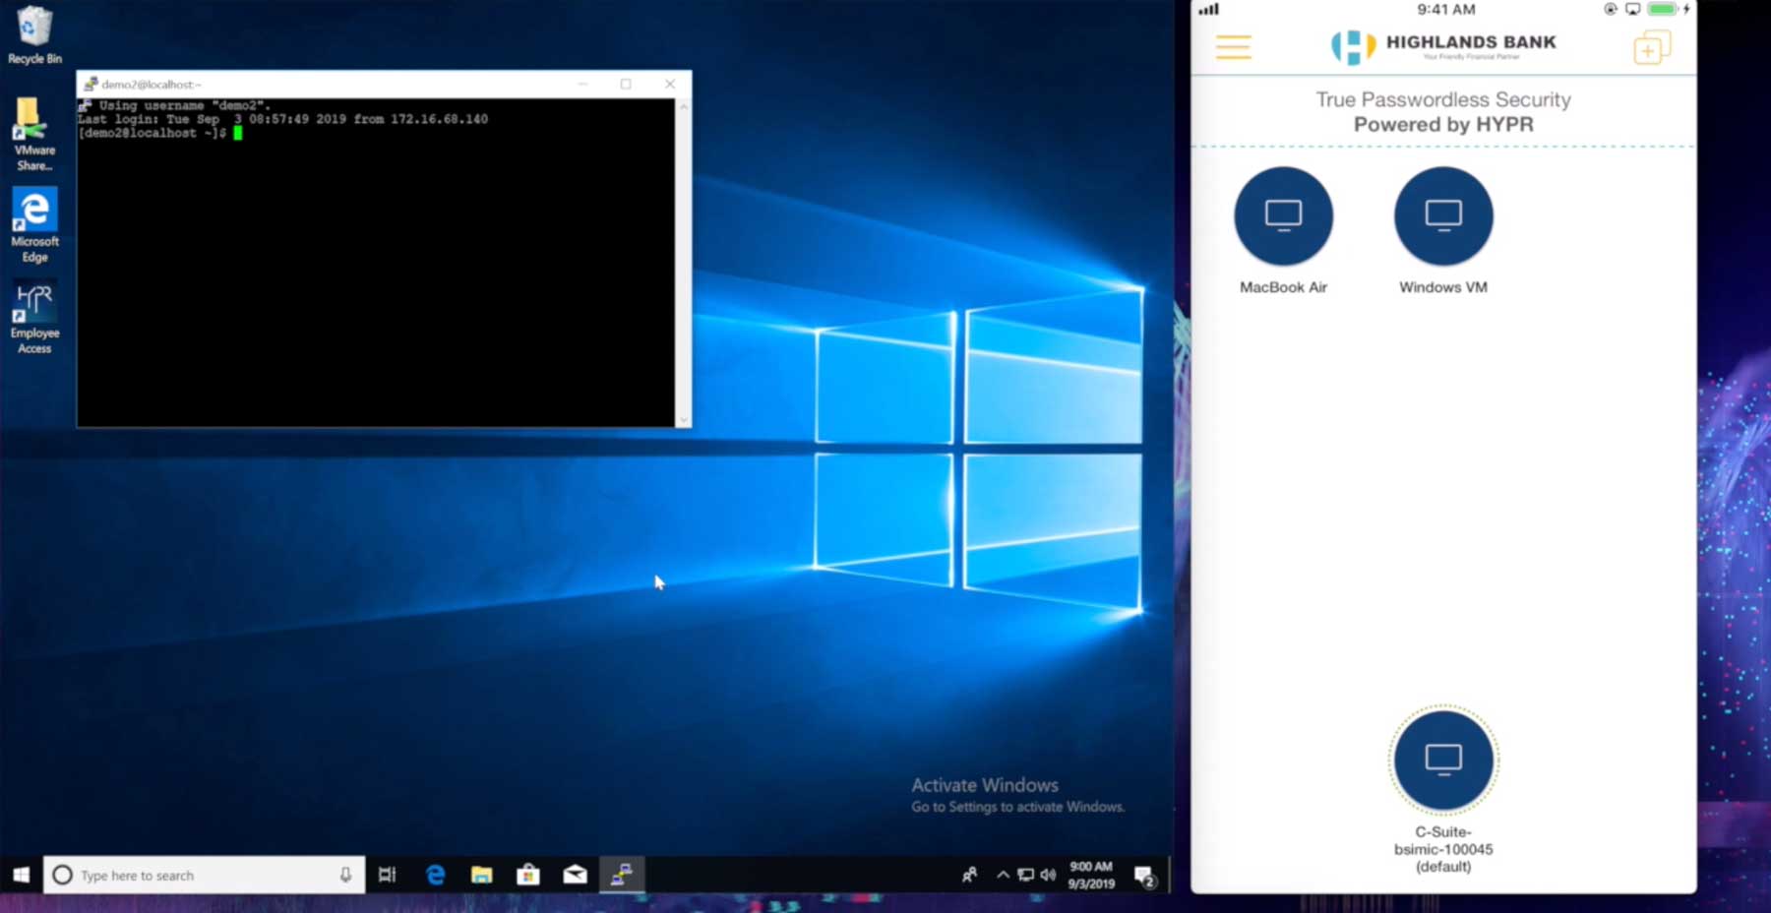Select the MacBook Air device circle
The image size is (1771, 913).
[x=1283, y=215]
